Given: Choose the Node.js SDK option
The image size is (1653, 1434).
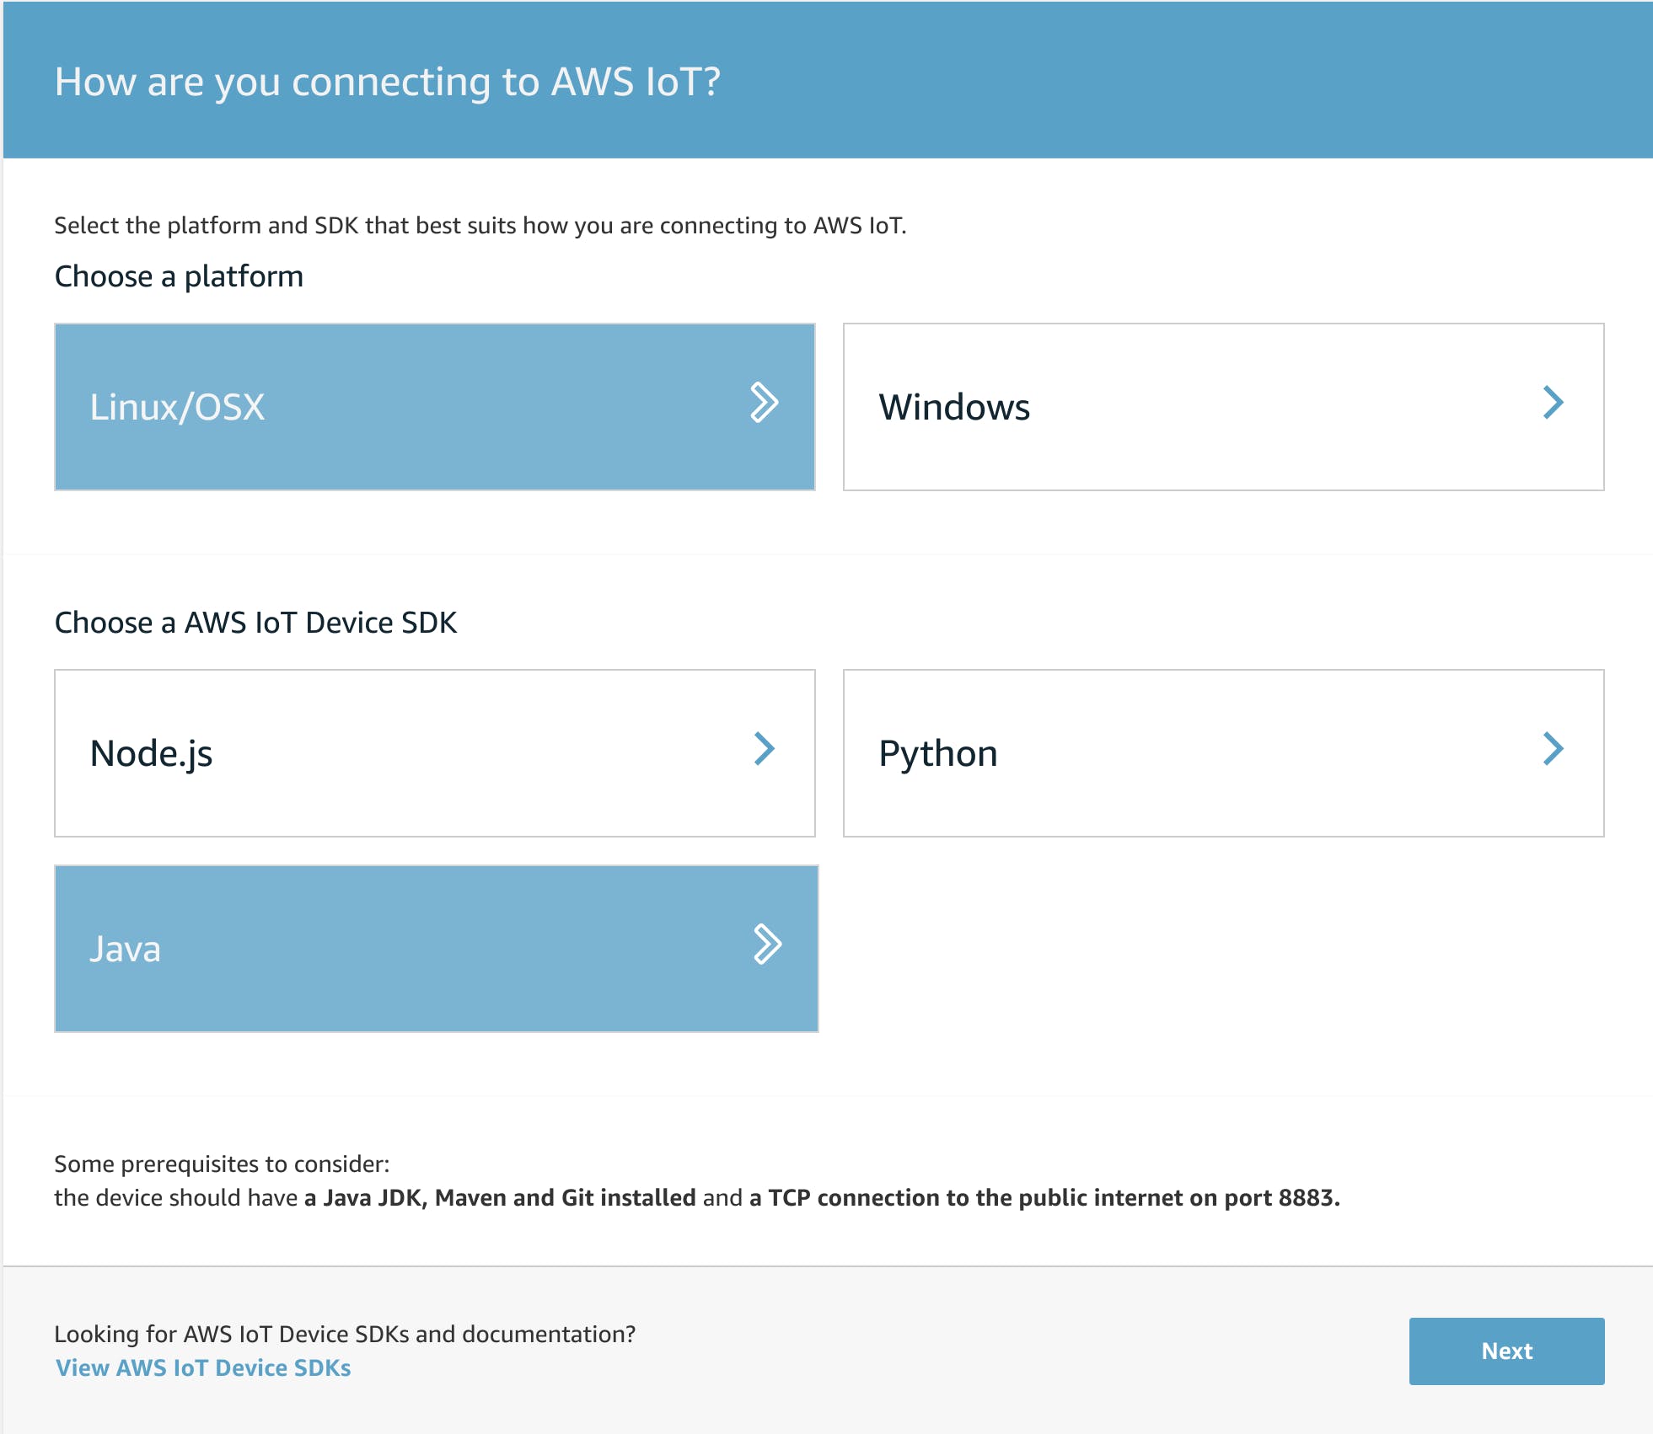Looking at the screenshot, I should [x=435, y=753].
